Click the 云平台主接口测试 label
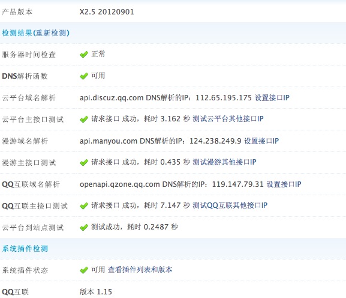The width and height of the screenshot is (346, 298). coord(32,120)
